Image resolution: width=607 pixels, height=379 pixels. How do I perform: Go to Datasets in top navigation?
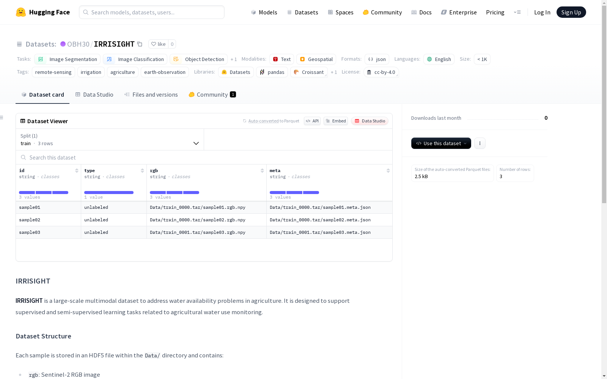pos(303,12)
